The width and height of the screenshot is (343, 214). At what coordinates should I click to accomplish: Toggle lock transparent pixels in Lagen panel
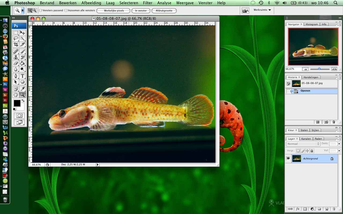pos(298,151)
